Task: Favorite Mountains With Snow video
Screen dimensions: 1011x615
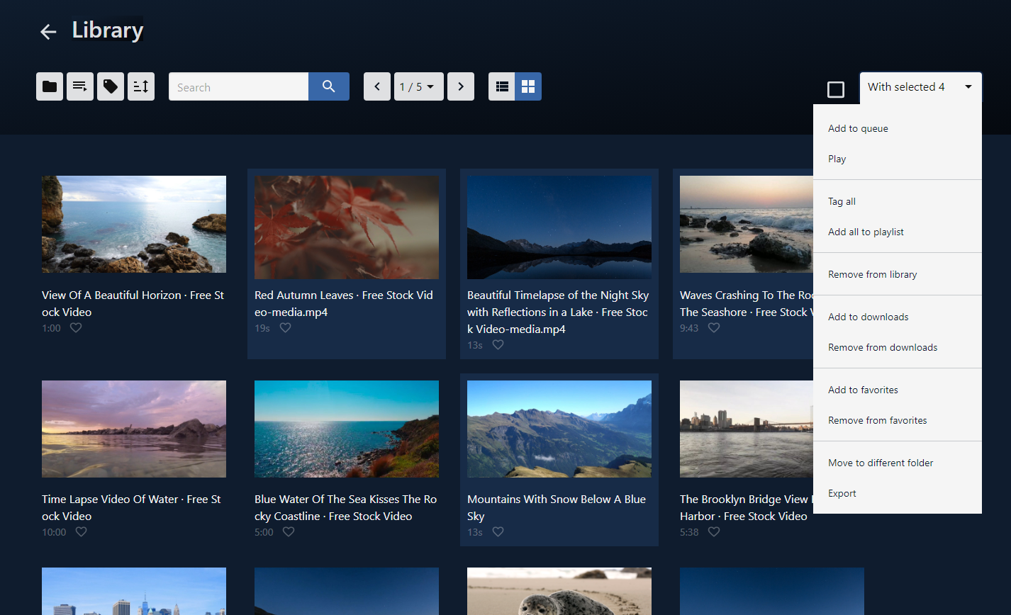Action: pos(498,532)
